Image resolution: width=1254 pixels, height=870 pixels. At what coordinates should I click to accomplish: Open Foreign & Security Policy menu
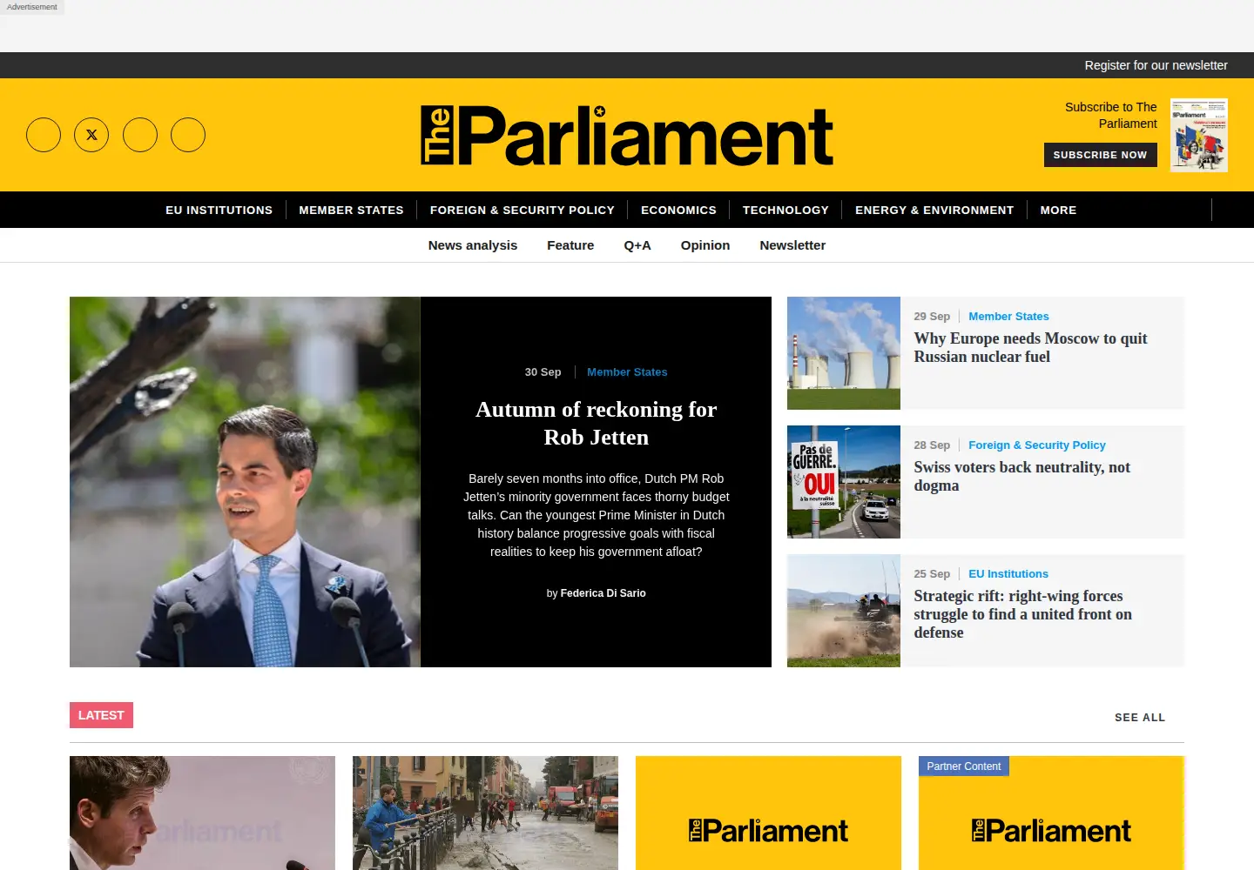click(x=522, y=210)
